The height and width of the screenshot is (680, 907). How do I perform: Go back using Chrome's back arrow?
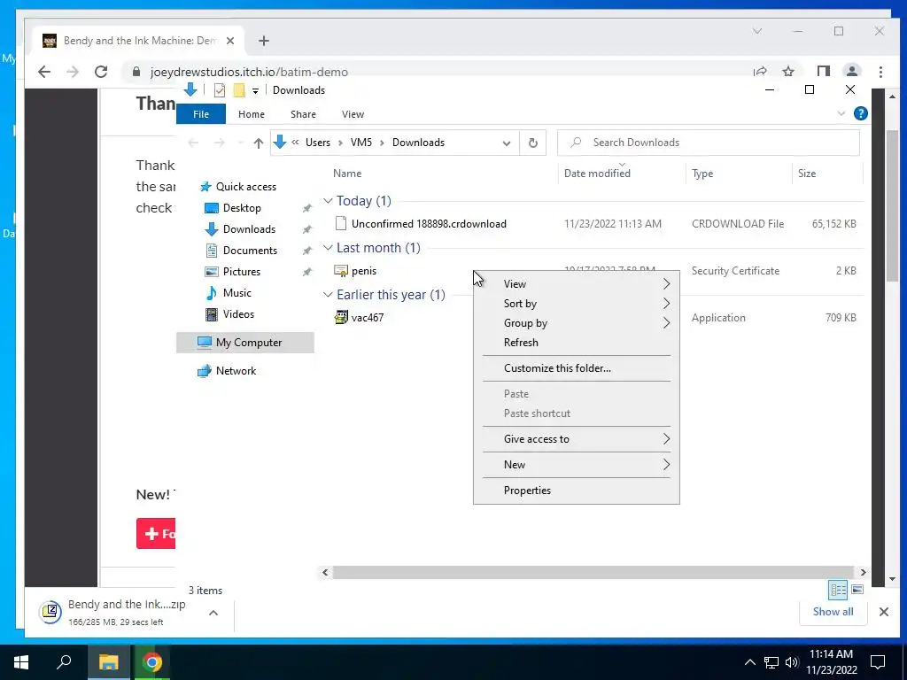44,72
